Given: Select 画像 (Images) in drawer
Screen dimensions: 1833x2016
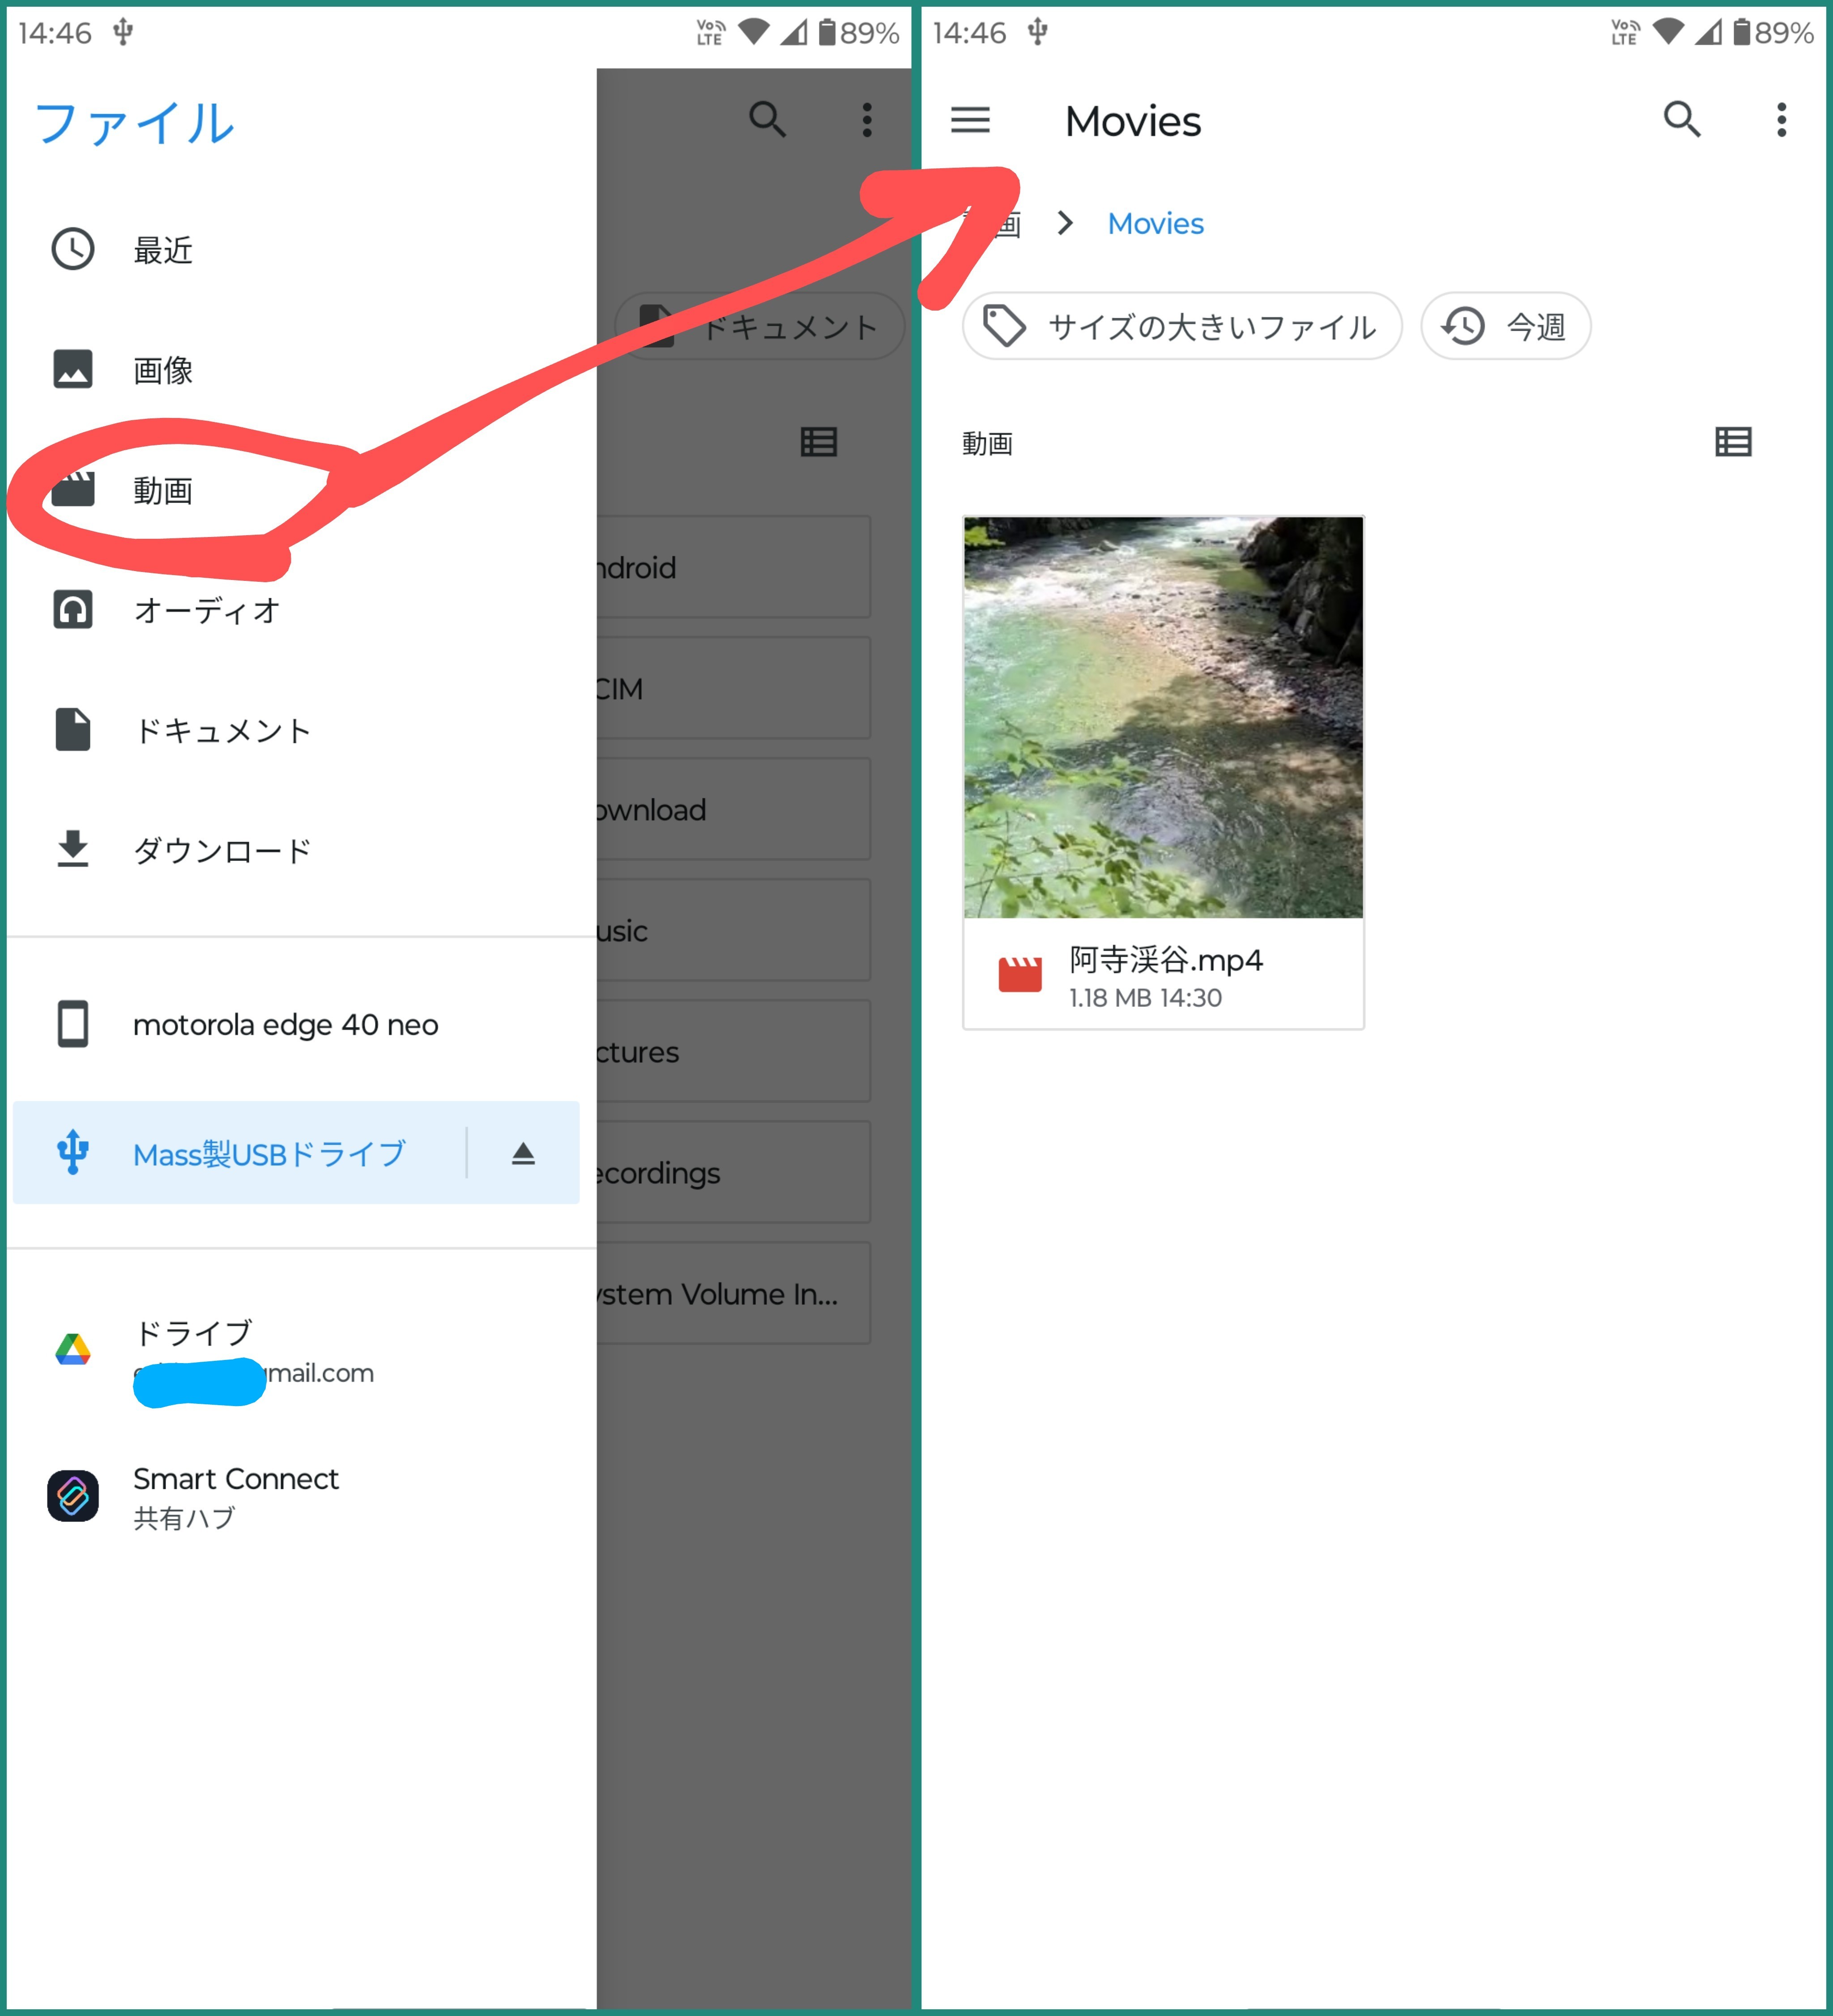Looking at the screenshot, I should 163,370.
